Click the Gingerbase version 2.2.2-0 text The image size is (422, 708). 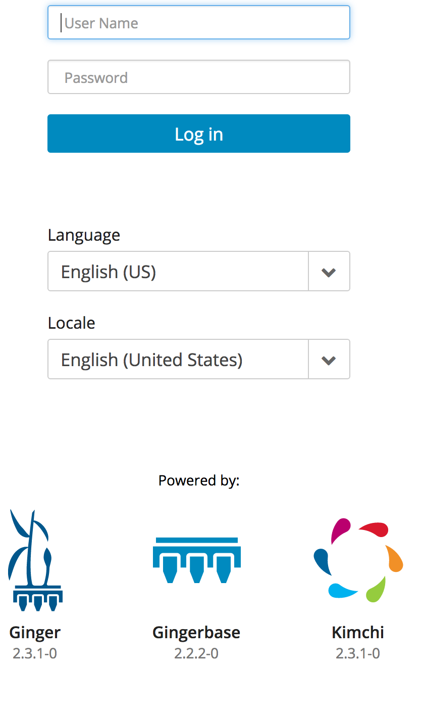196,653
